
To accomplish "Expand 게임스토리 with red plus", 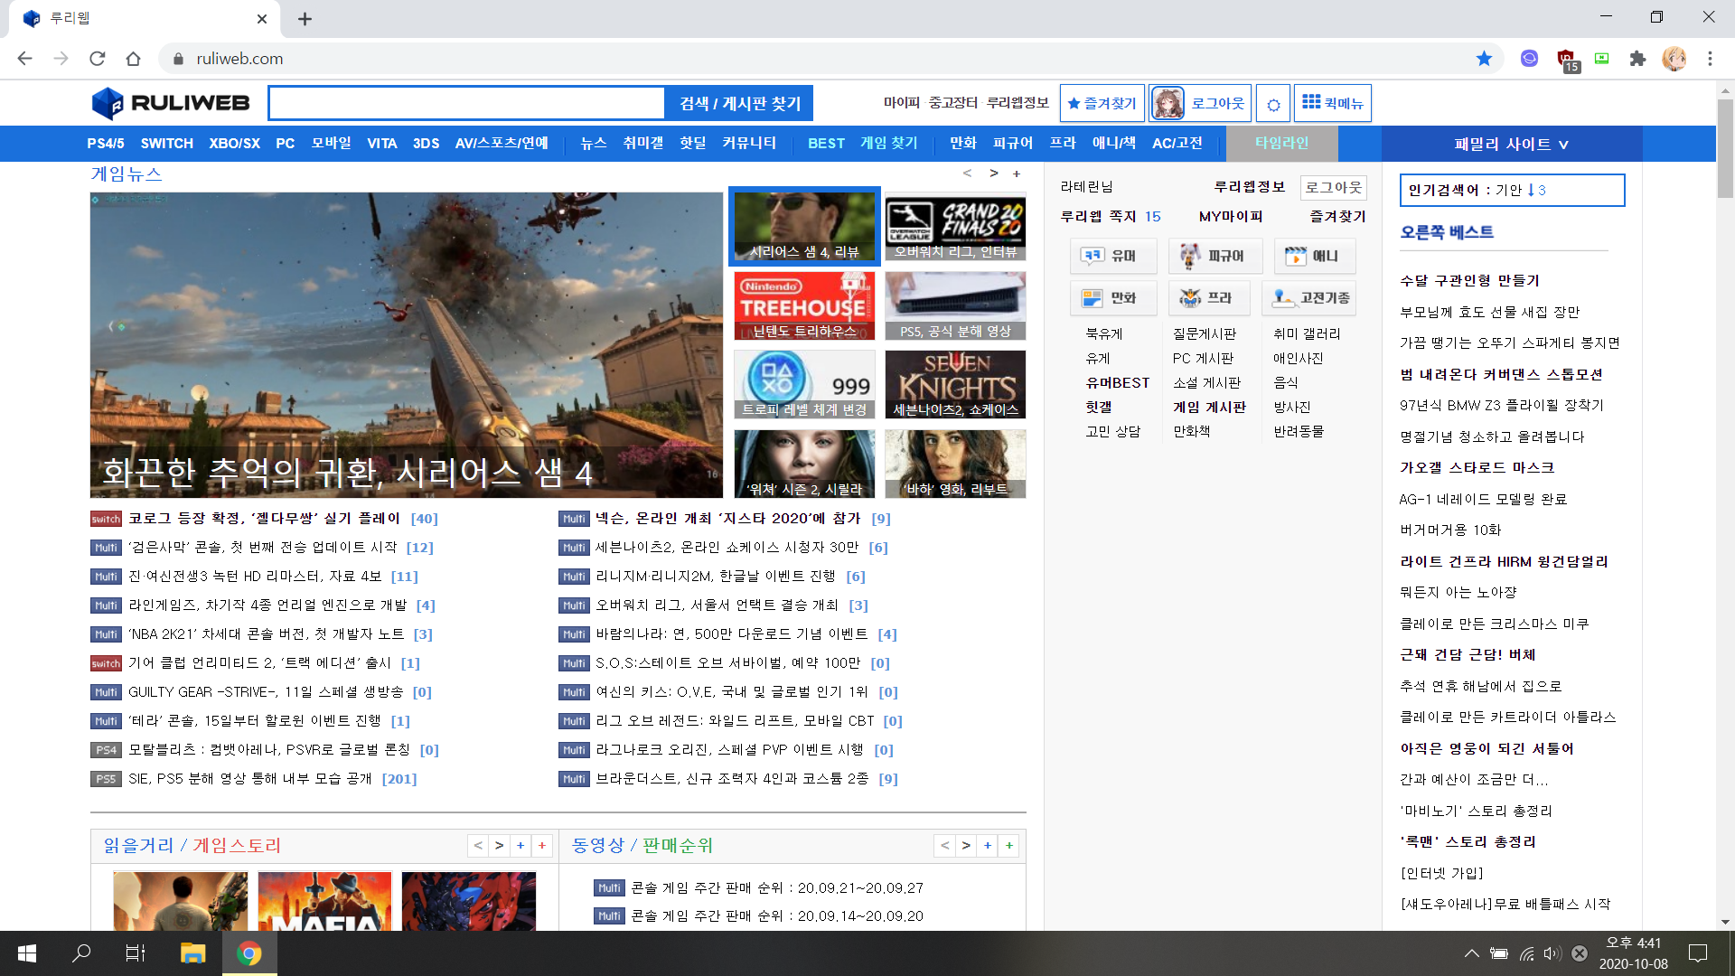I will coord(542,846).
